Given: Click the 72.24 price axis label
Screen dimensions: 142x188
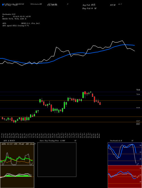Looking at the screenshot, I should coord(138,94).
